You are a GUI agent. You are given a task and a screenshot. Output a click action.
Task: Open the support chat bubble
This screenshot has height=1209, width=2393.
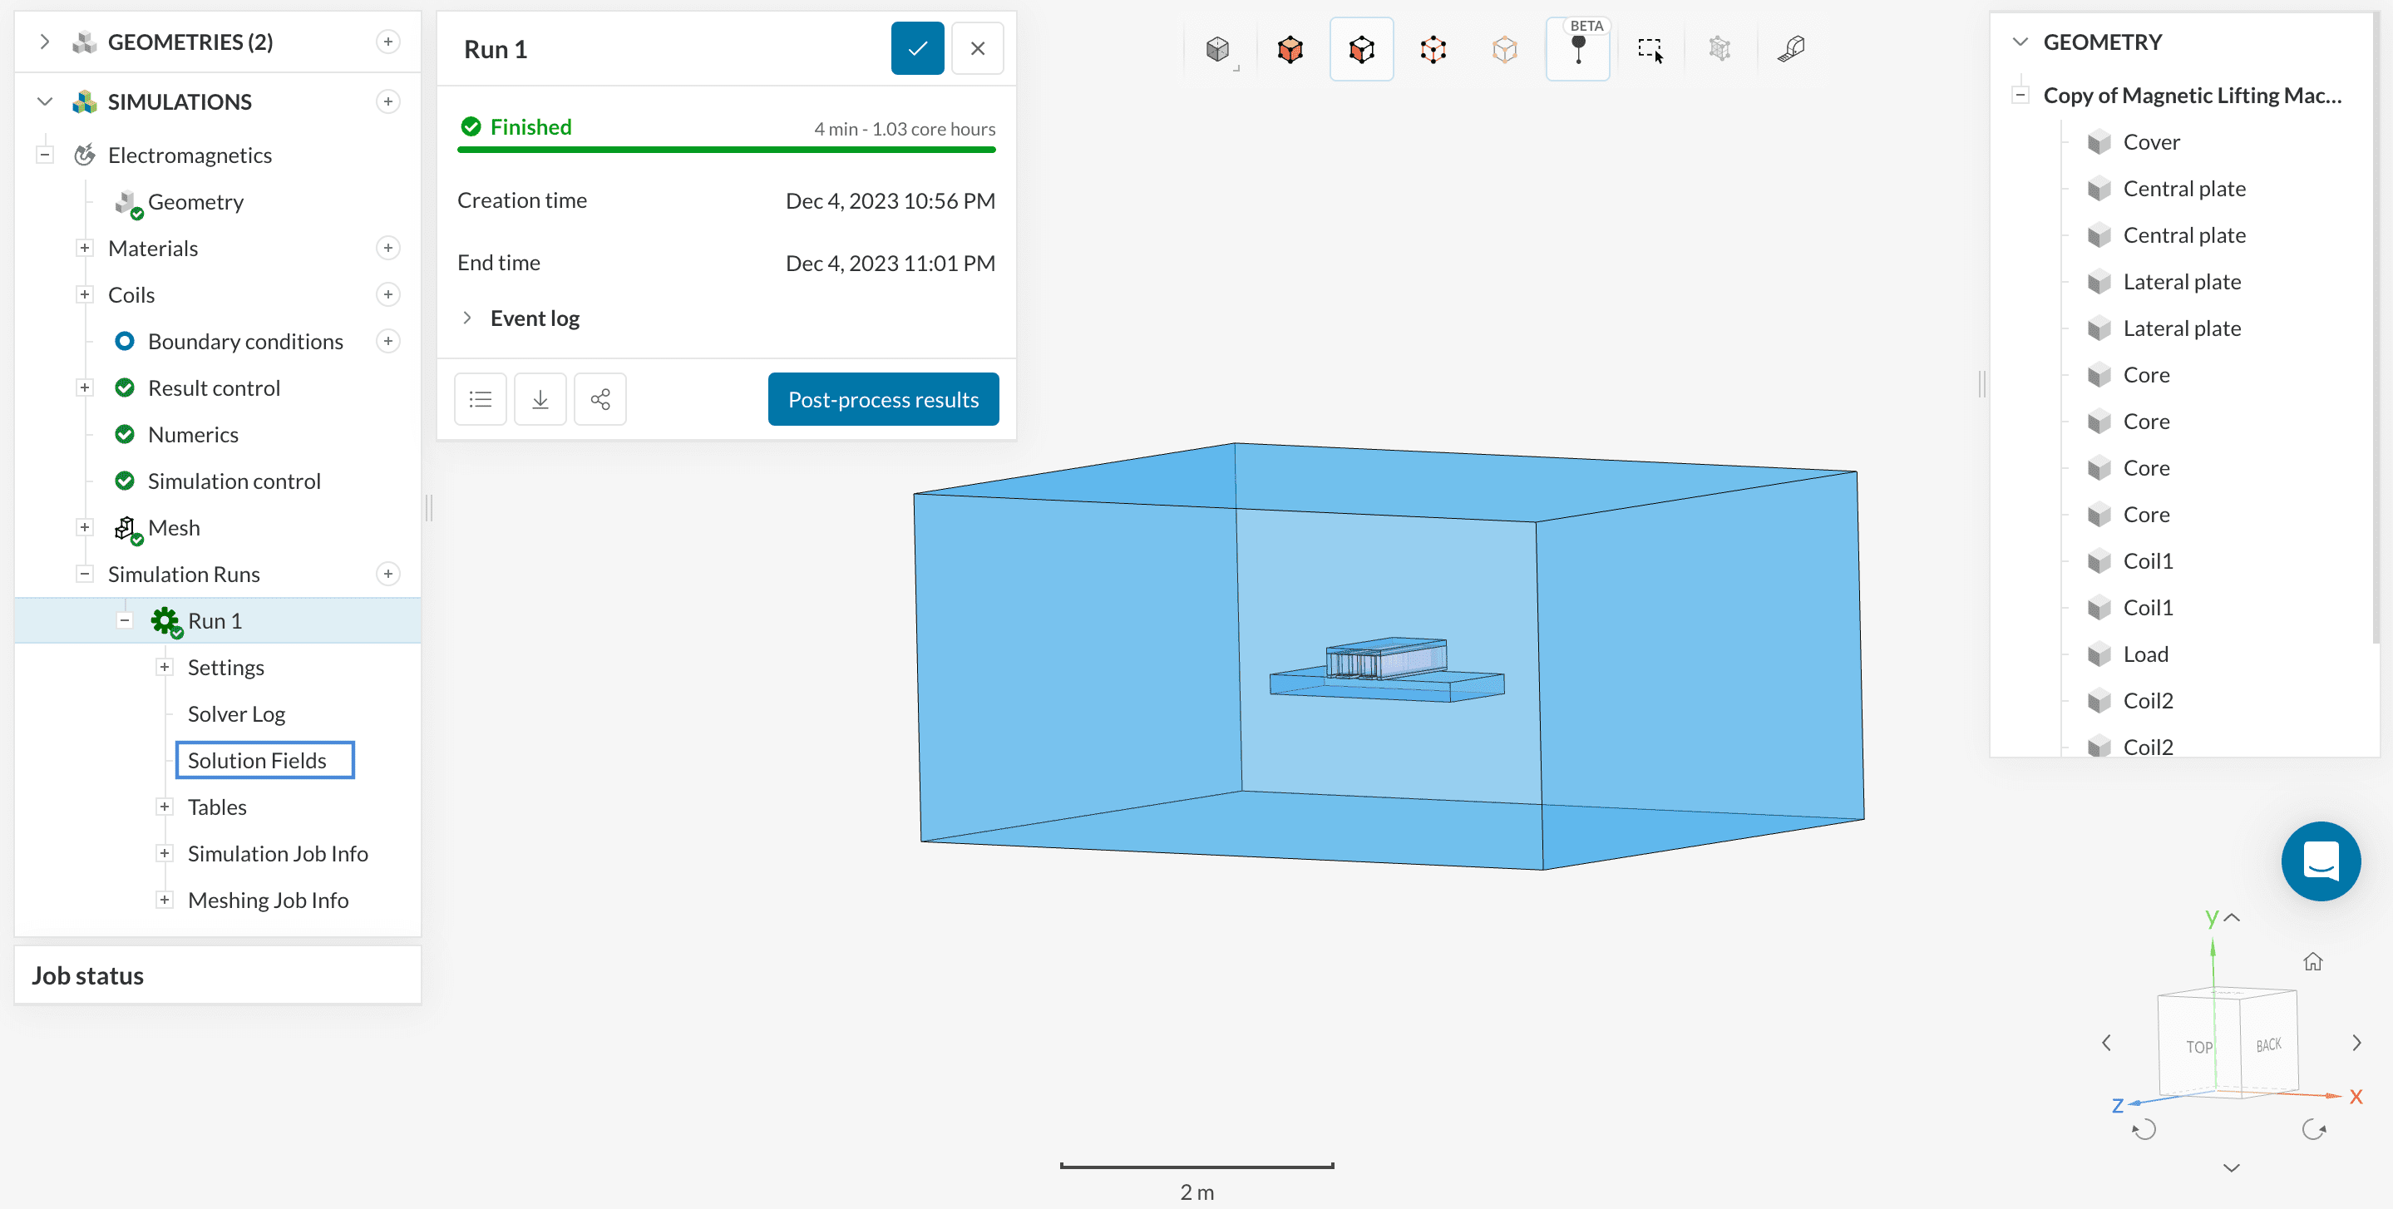(x=2320, y=861)
